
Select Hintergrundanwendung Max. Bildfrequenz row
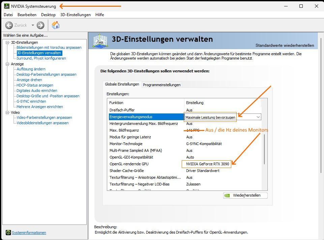click(185, 124)
